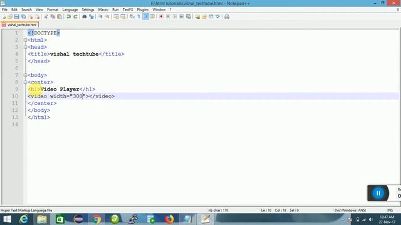The image size is (401, 225).
Task: Click line number 14 in the margin
Action: point(15,124)
